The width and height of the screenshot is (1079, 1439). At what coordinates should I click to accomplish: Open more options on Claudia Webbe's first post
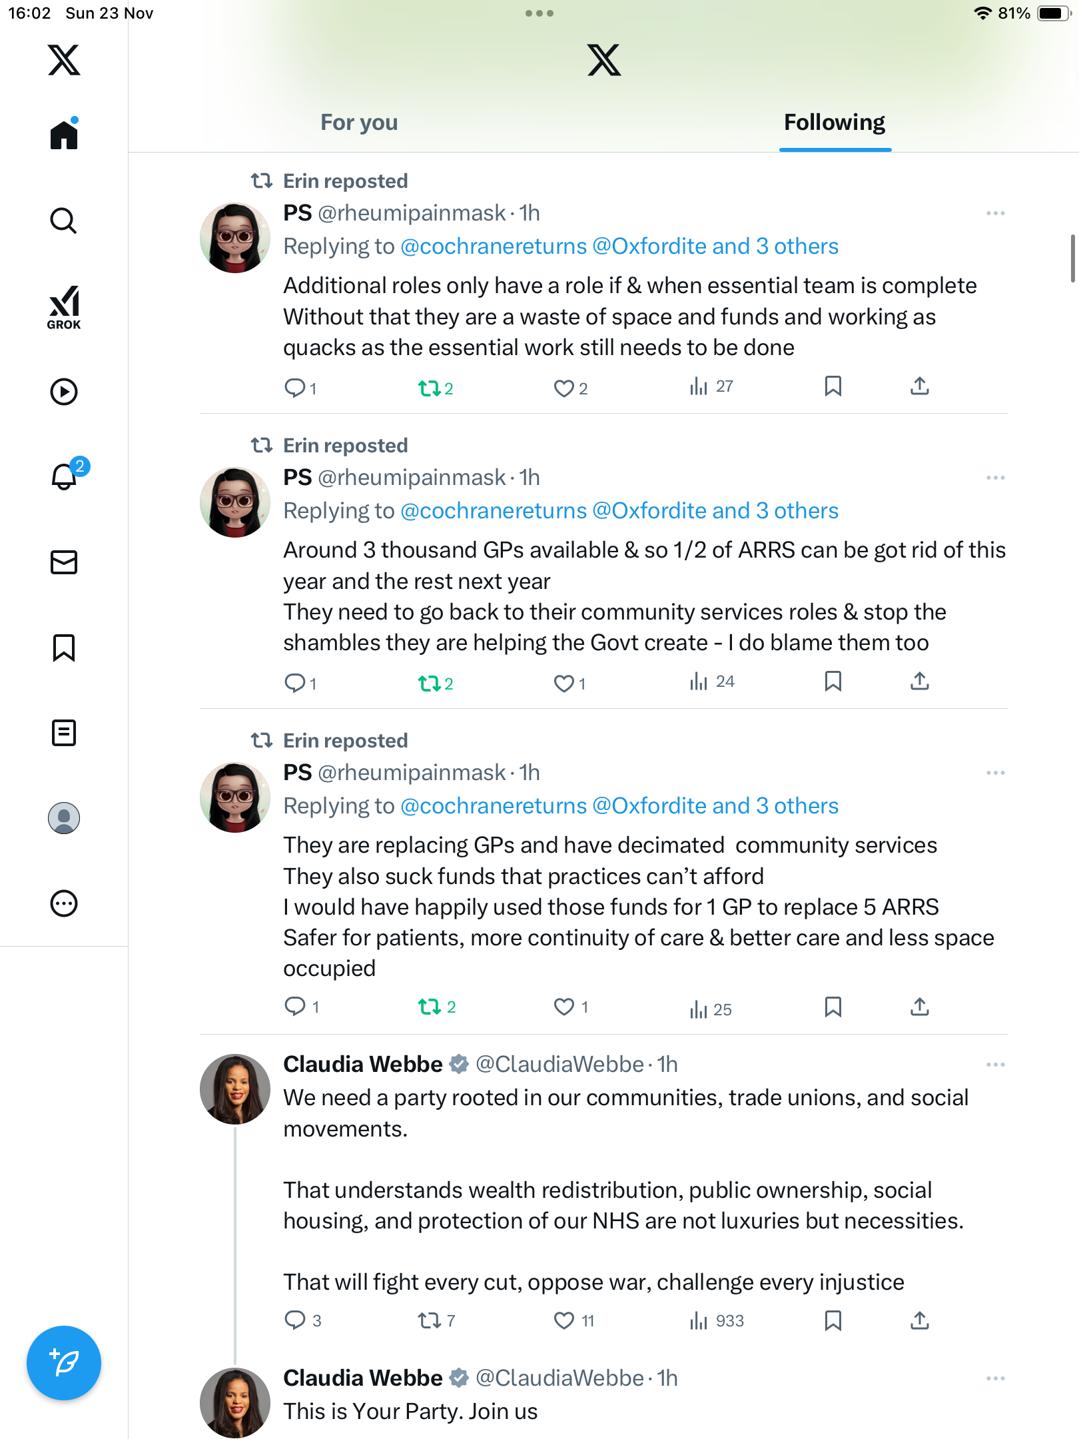(995, 1065)
